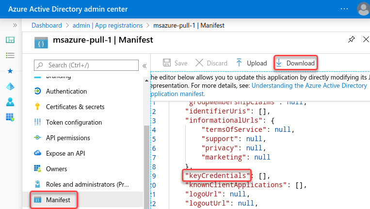Open Understanding the Azure Active Directory link
Screen dimensions: 370x209
[309, 85]
